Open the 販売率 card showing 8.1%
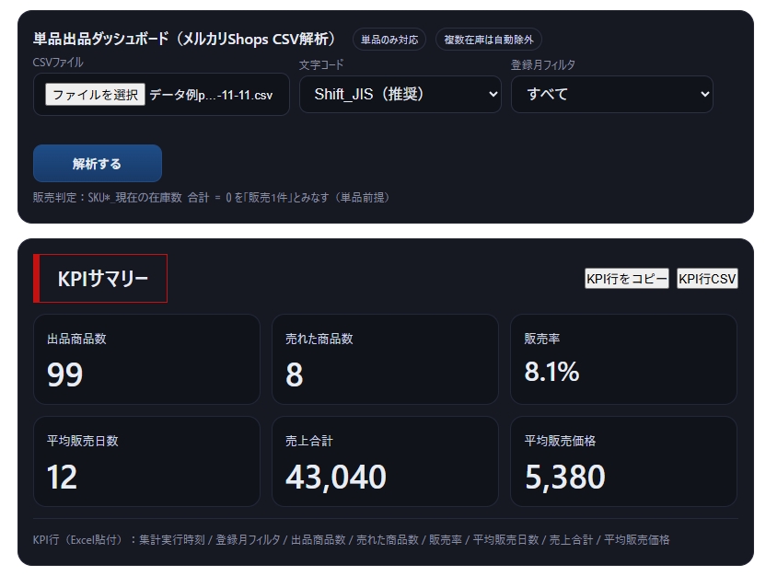 (622, 359)
